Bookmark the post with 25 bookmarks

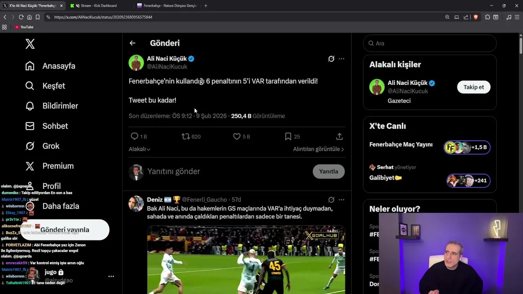tap(288, 136)
